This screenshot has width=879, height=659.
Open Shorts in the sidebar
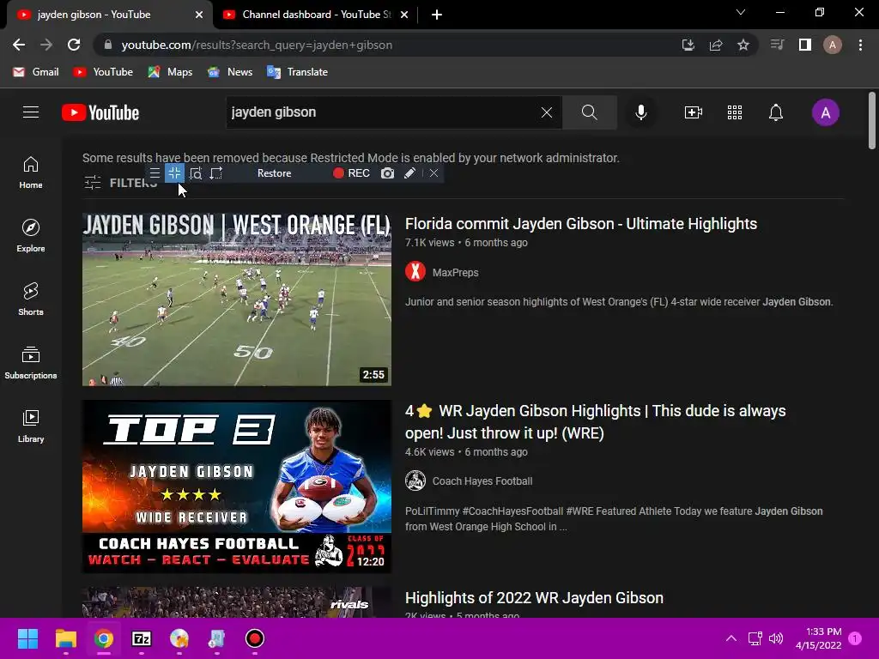pyautogui.click(x=31, y=299)
